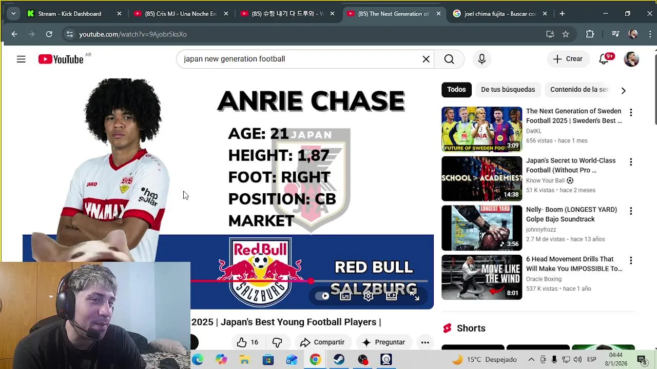Open a new browser tab

[562, 14]
